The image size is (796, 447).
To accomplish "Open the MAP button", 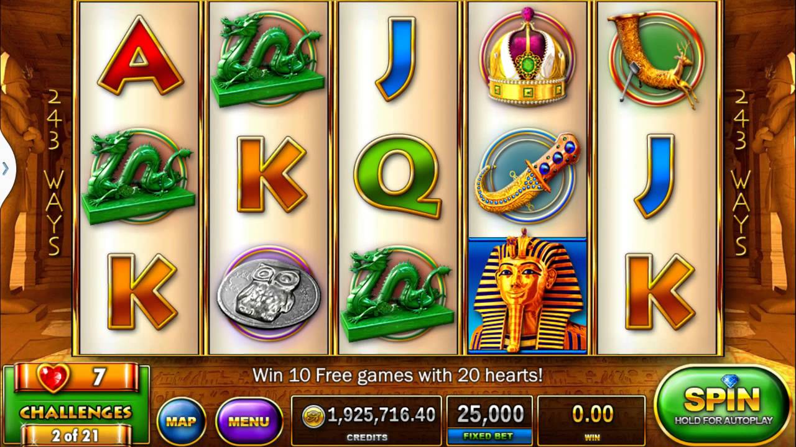I will 181,422.
